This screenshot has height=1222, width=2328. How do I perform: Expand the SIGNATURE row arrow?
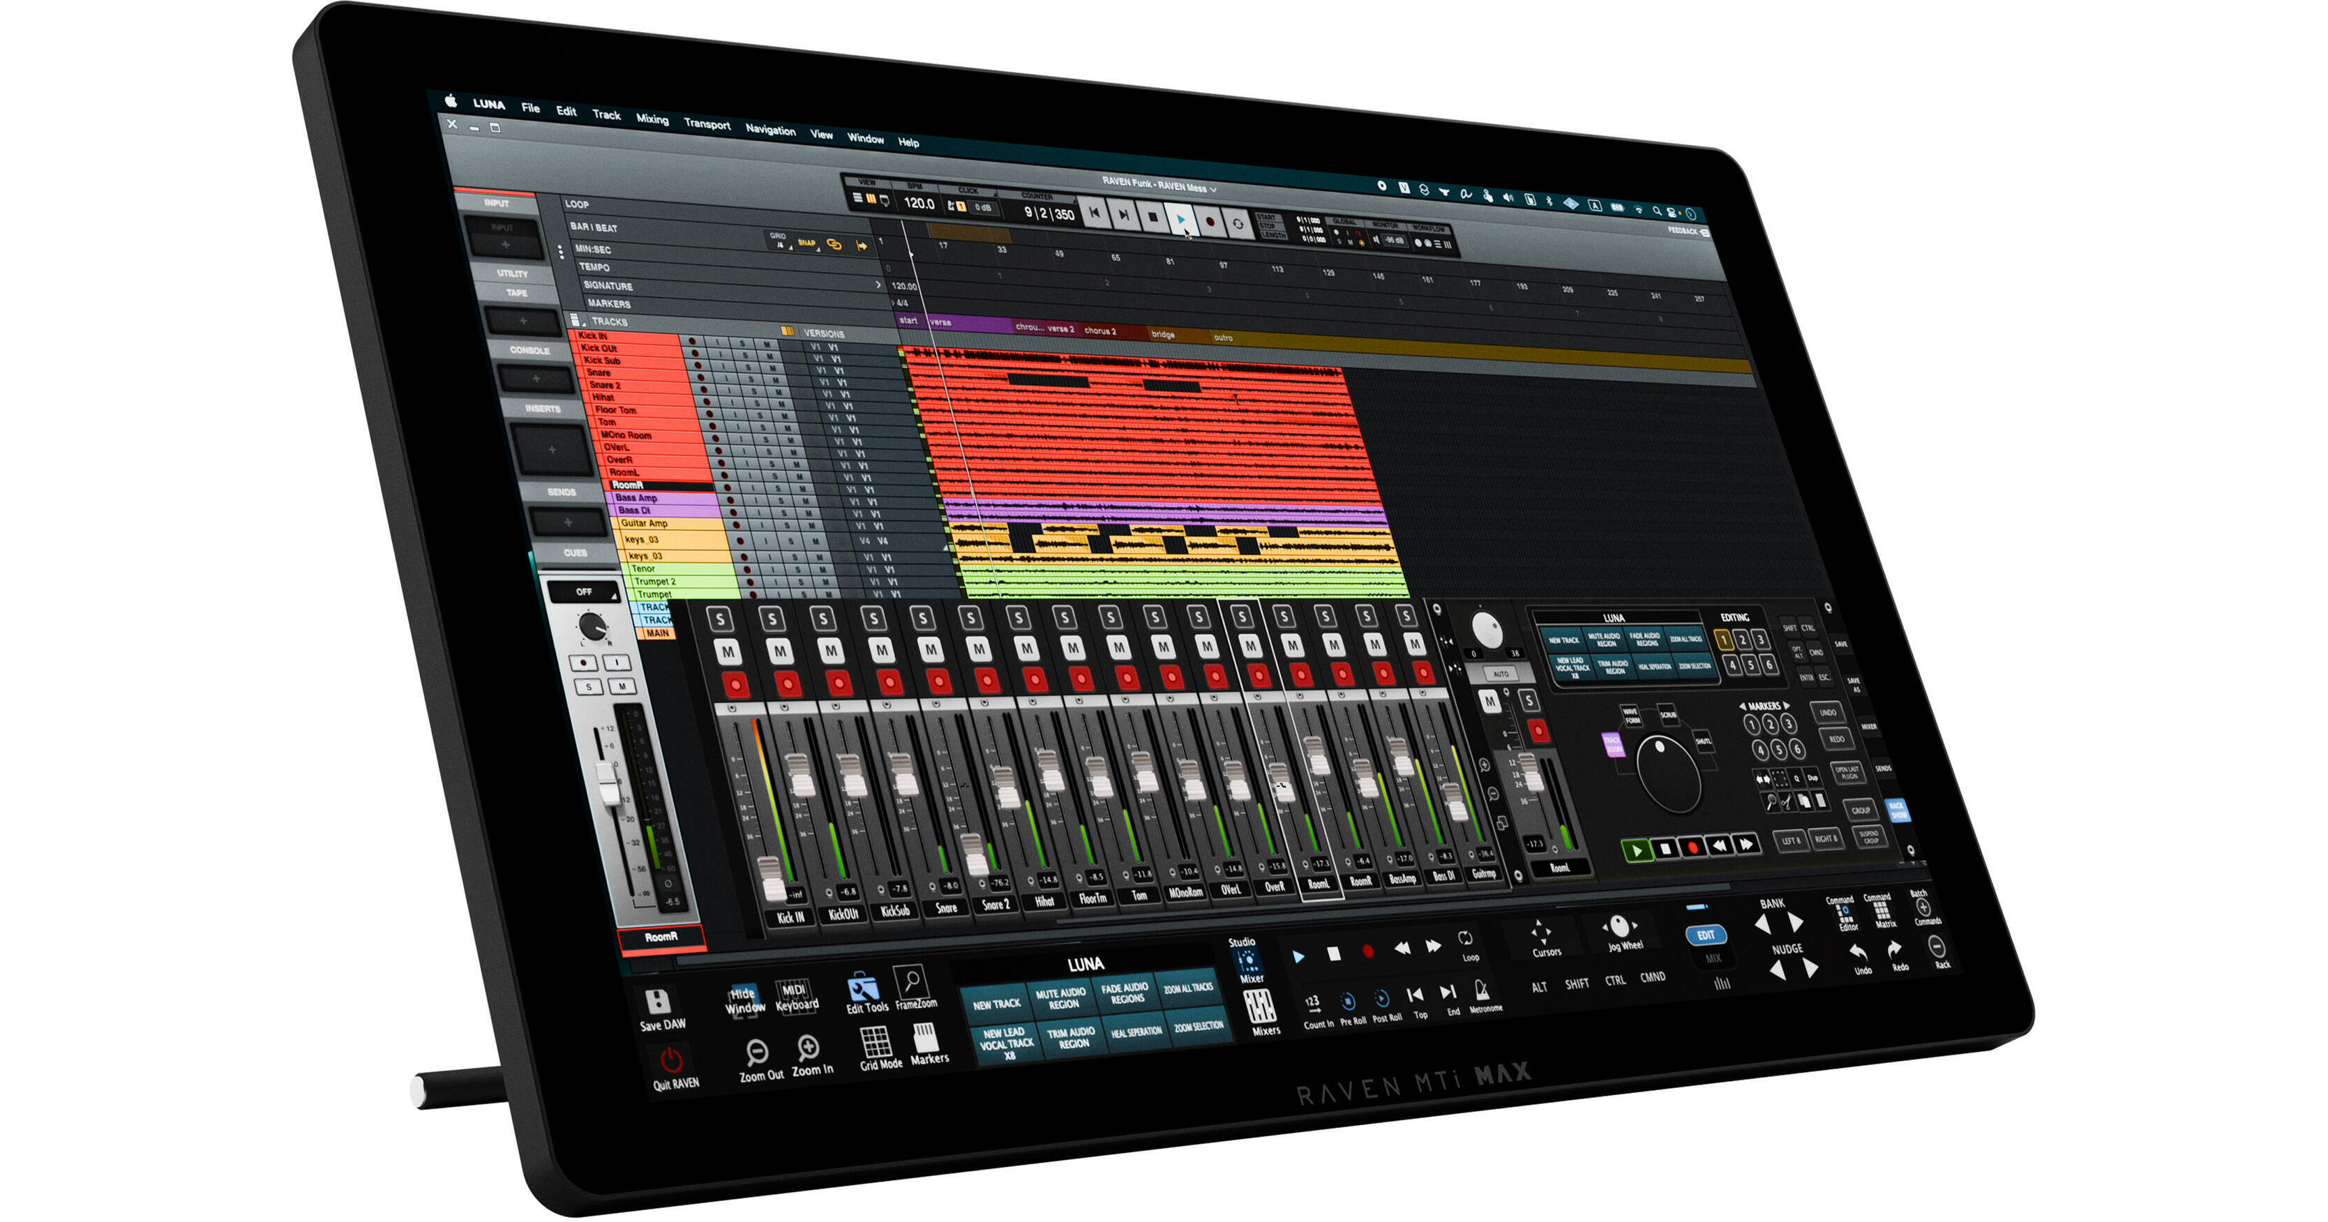[879, 285]
